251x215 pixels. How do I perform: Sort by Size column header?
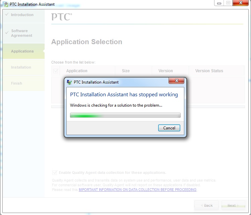pyautogui.click(x=133, y=71)
